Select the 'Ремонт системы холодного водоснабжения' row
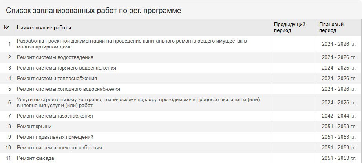 [181, 89]
